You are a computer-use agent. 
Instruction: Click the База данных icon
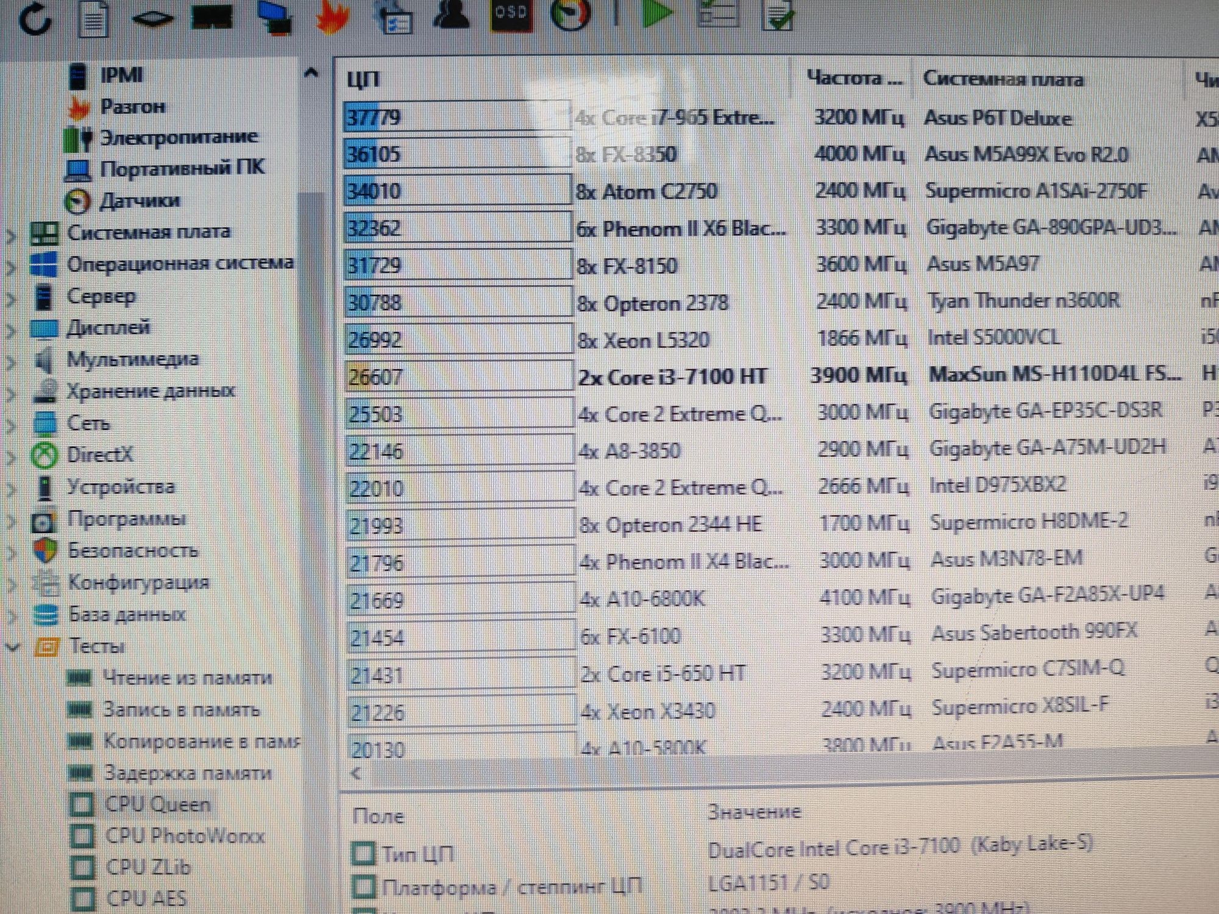point(46,615)
